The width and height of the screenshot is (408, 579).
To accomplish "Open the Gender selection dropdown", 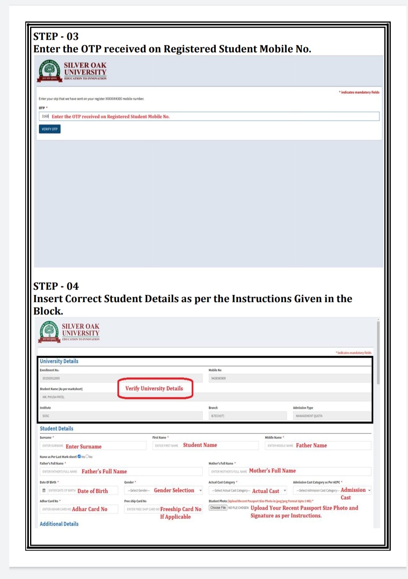I will (164, 490).
